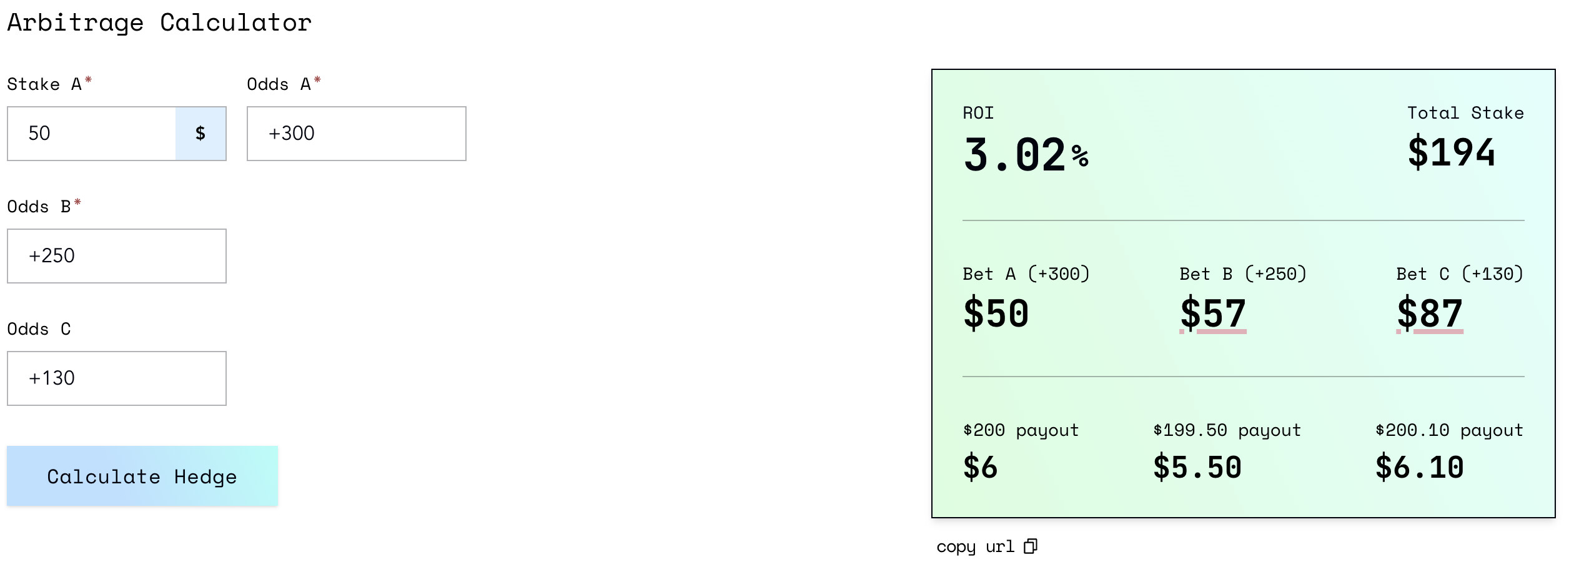
Task: Click the underlined $57 Bet B amount
Action: (1212, 313)
